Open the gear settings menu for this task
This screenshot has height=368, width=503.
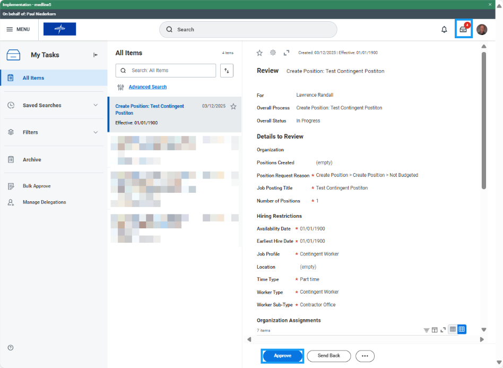tap(273, 53)
